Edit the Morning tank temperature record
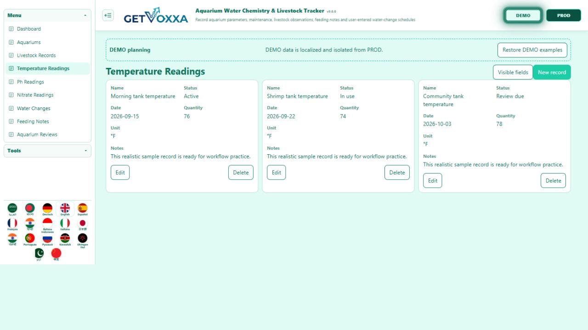This screenshot has width=588, height=330. 120,173
